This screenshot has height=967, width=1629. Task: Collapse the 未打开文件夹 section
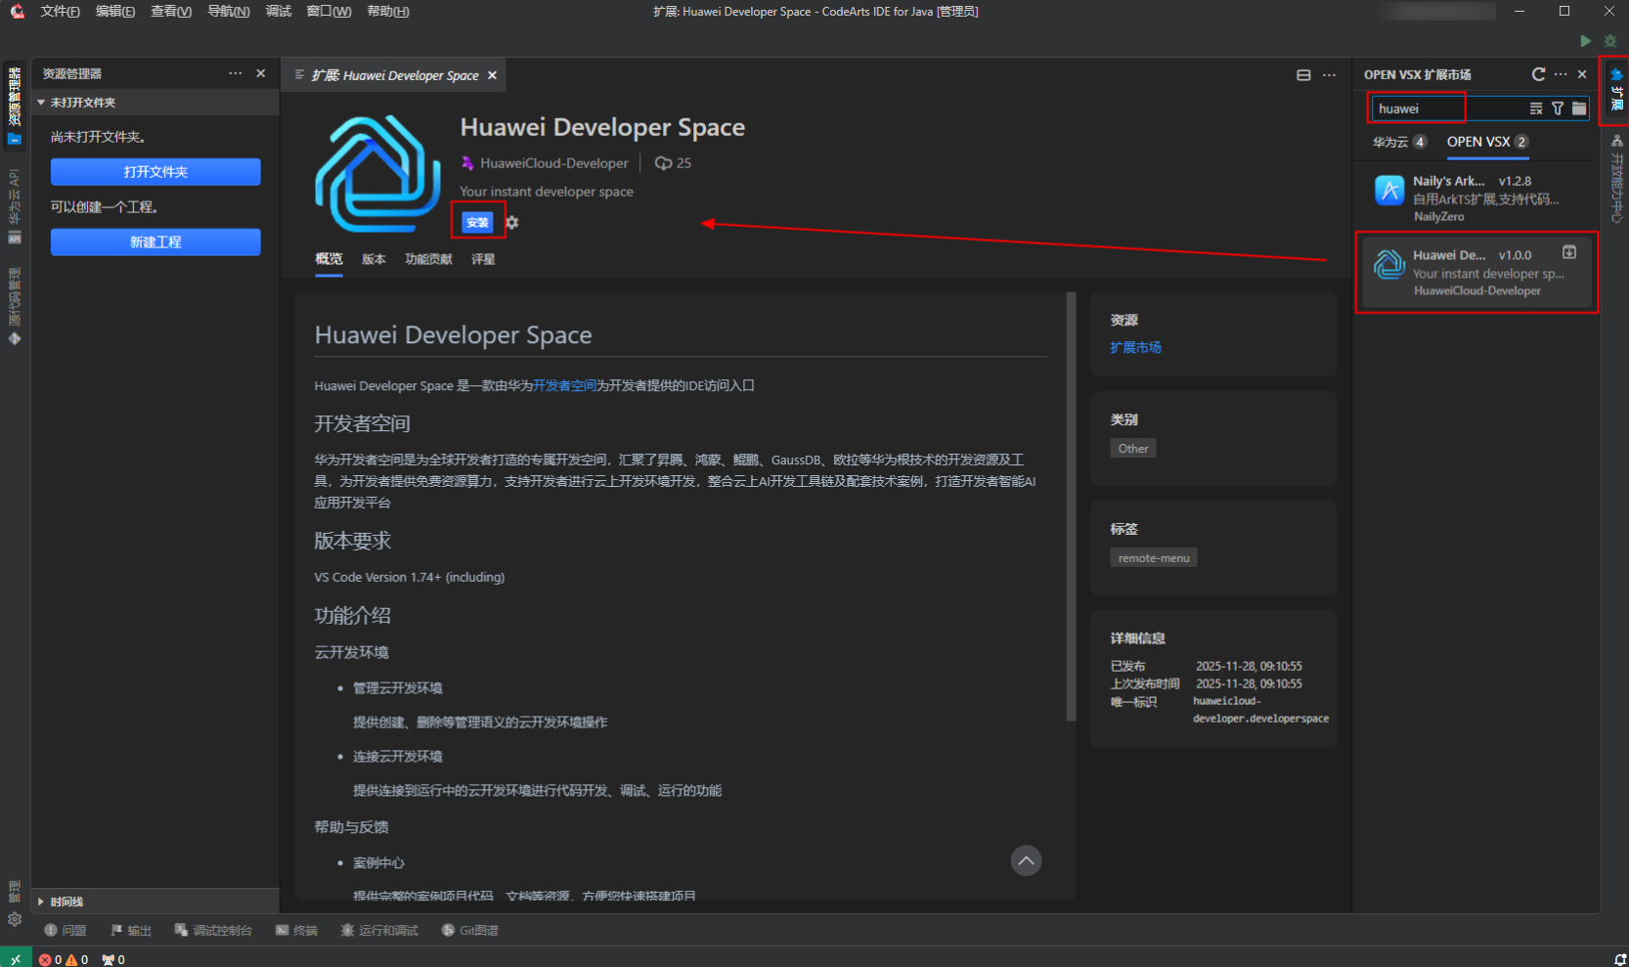click(155, 103)
